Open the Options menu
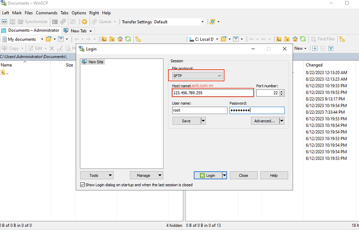 [x=79, y=13]
